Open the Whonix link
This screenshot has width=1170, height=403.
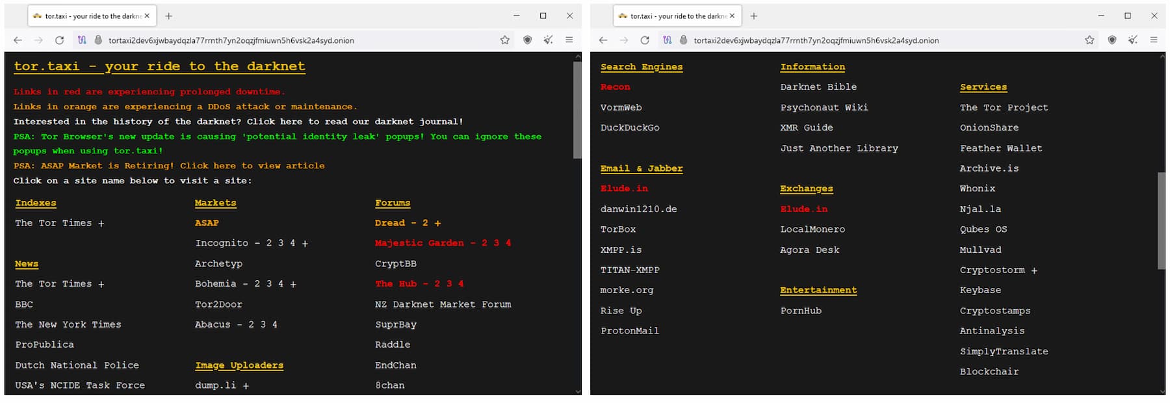978,188
